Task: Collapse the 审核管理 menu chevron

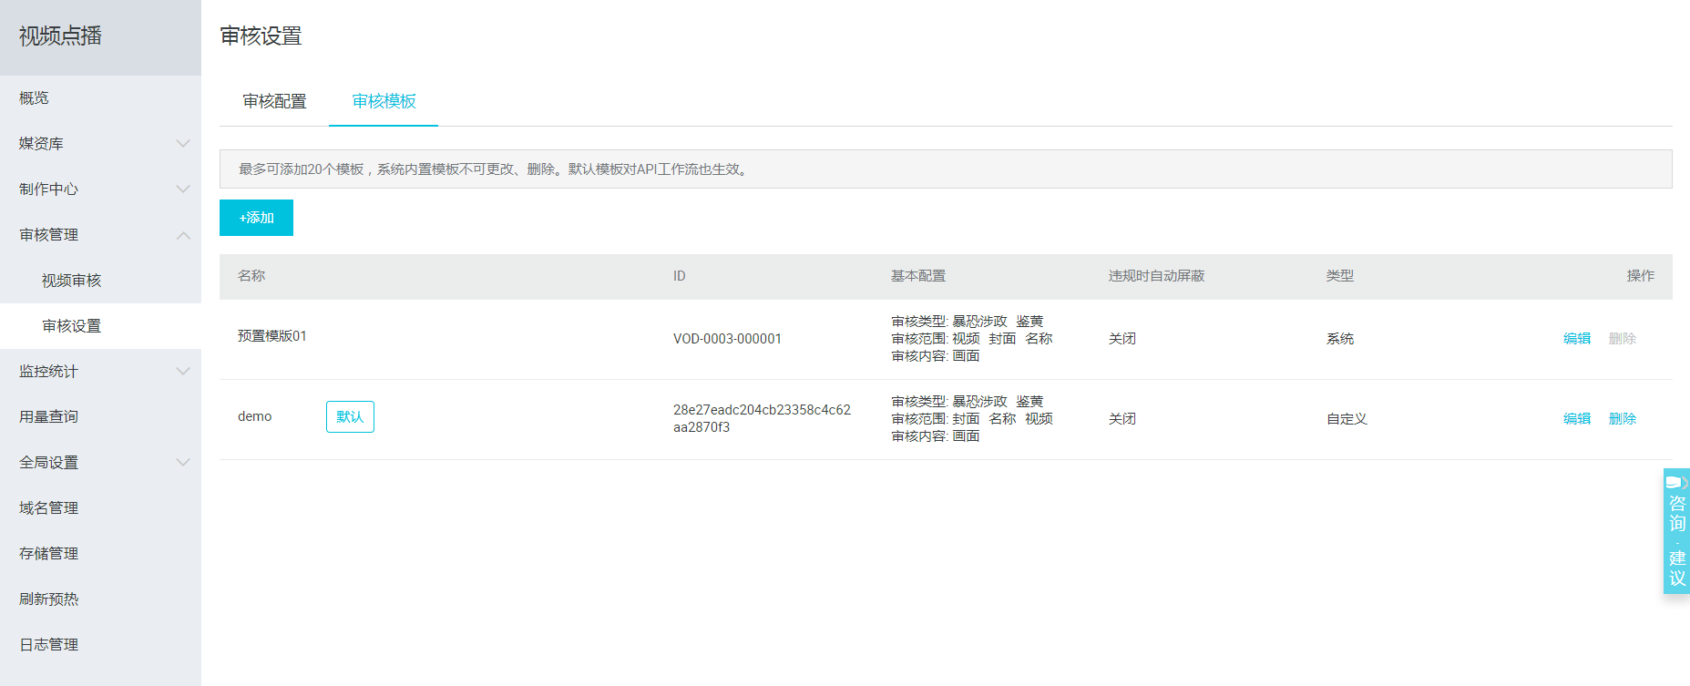Action: (x=183, y=234)
